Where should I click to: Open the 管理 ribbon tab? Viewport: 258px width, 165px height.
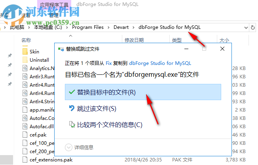(54, 15)
